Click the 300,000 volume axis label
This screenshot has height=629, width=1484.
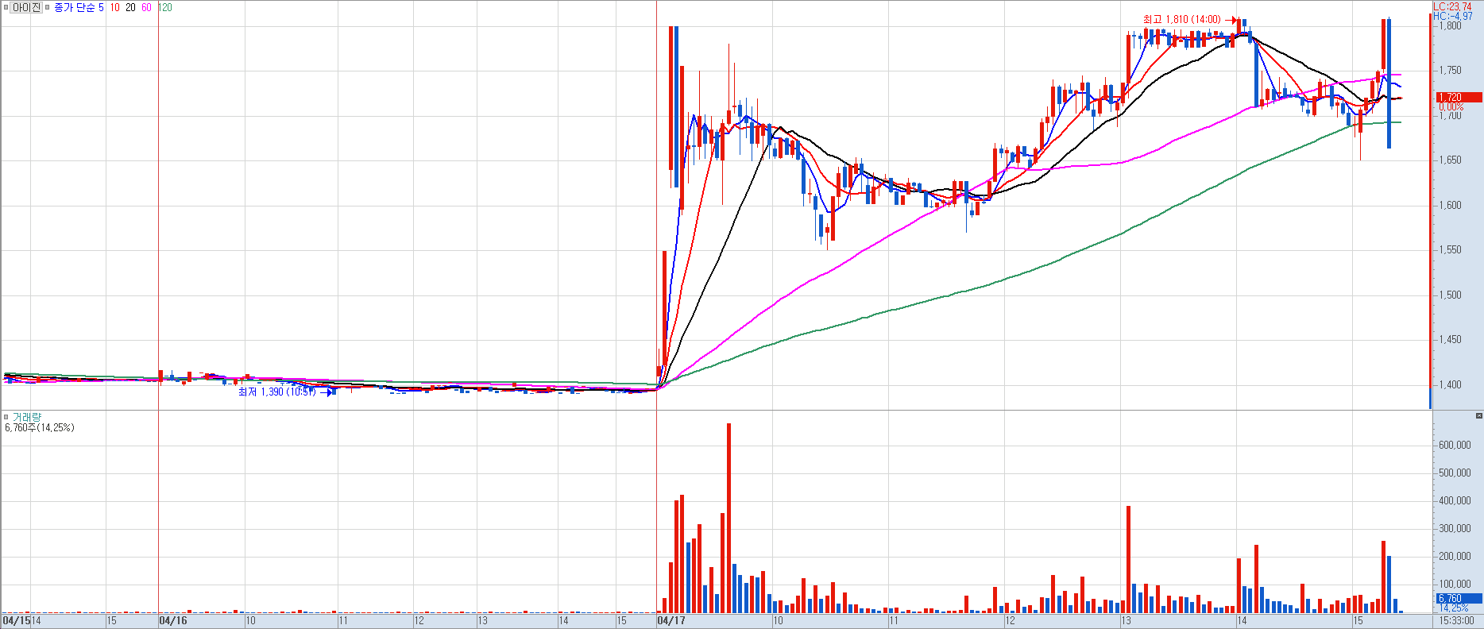(x=1455, y=528)
